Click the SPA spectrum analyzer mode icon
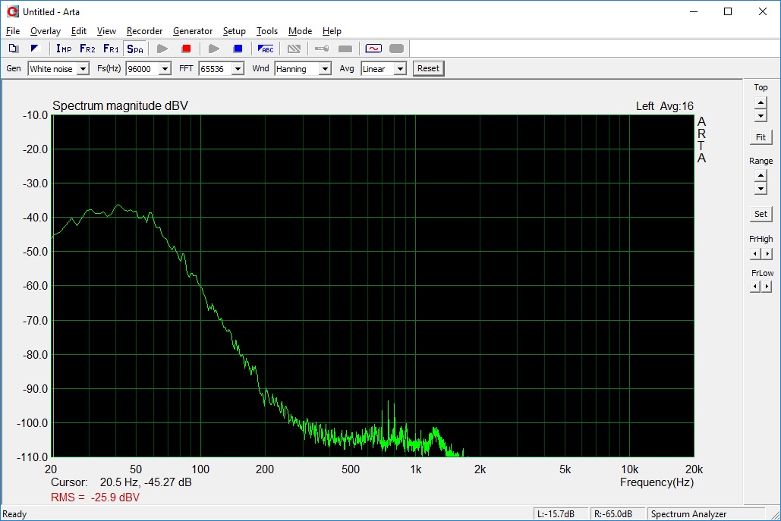 [x=134, y=49]
